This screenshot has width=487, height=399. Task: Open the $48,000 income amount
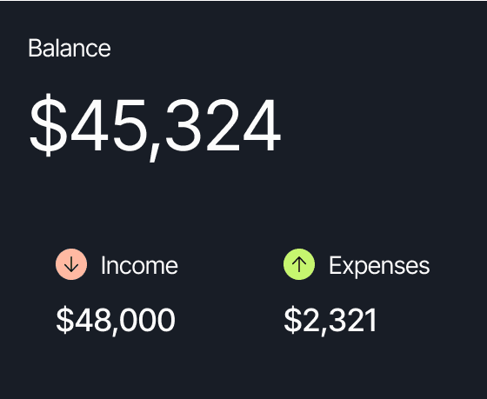115,321
